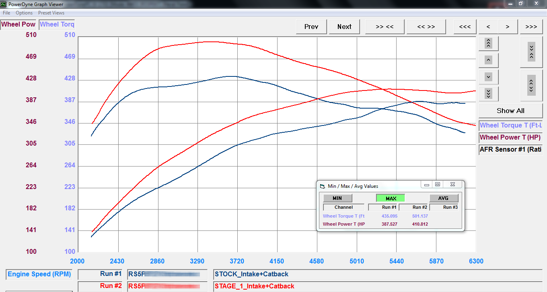Click the vertical compress chevrons button
This screenshot has width=547, height=292.
[x=531, y=52]
